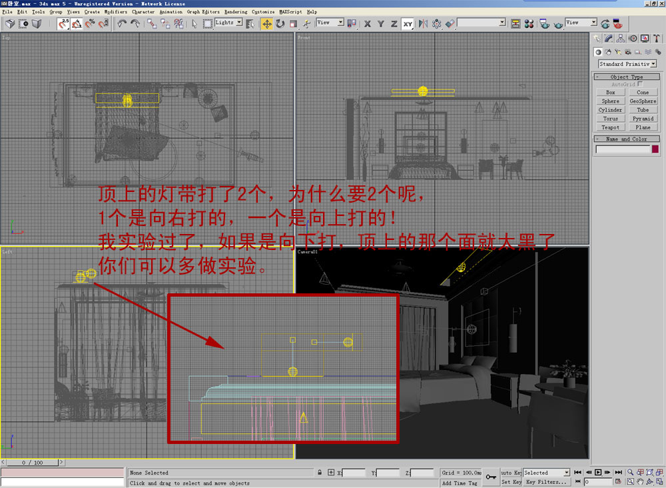This screenshot has width=666, height=488.
Task: Open the reference coordinate system View dropdown
Action: [x=330, y=23]
